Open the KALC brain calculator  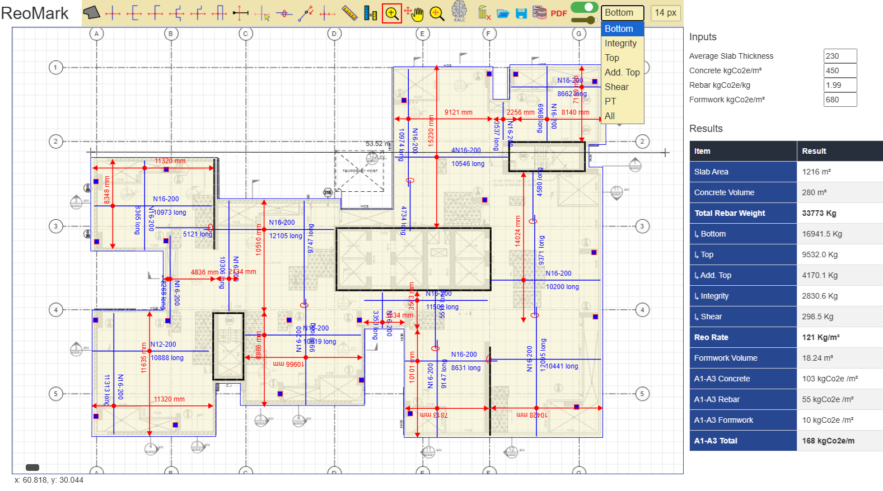[x=459, y=12]
